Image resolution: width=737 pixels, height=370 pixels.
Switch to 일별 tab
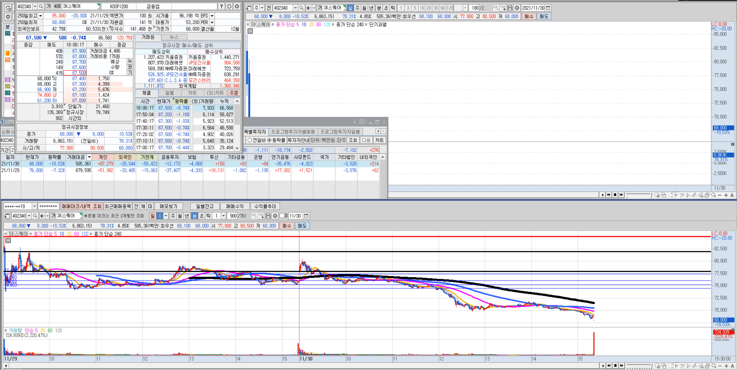[x=169, y=93]
